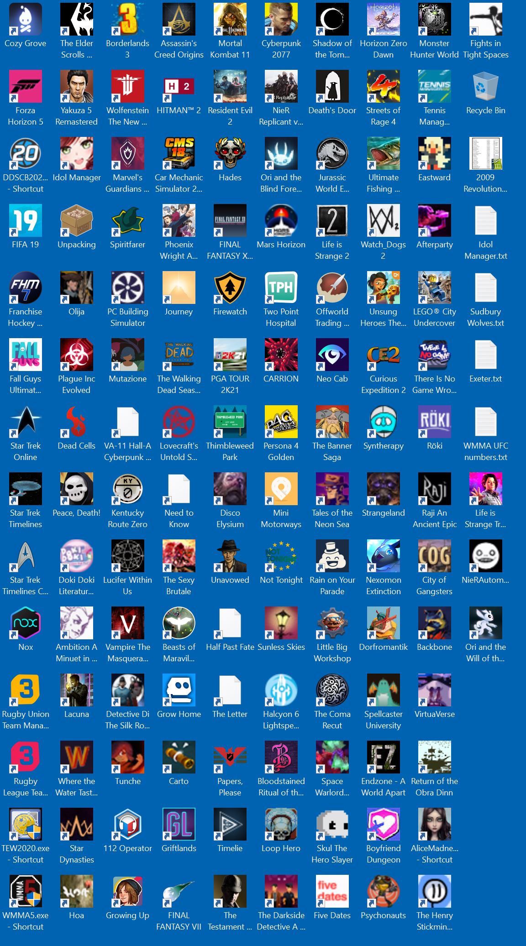Open the Cozy Grove shortcut
Image resolution: width=526 pixels, height=946 pixels.
pos(26,19)
